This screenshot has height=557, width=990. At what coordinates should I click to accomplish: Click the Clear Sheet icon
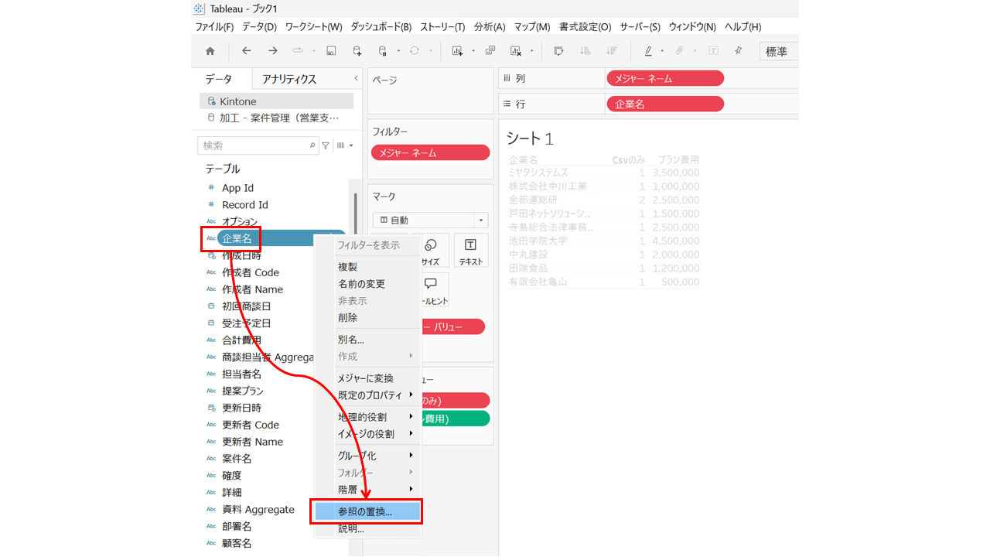(516, 51)
